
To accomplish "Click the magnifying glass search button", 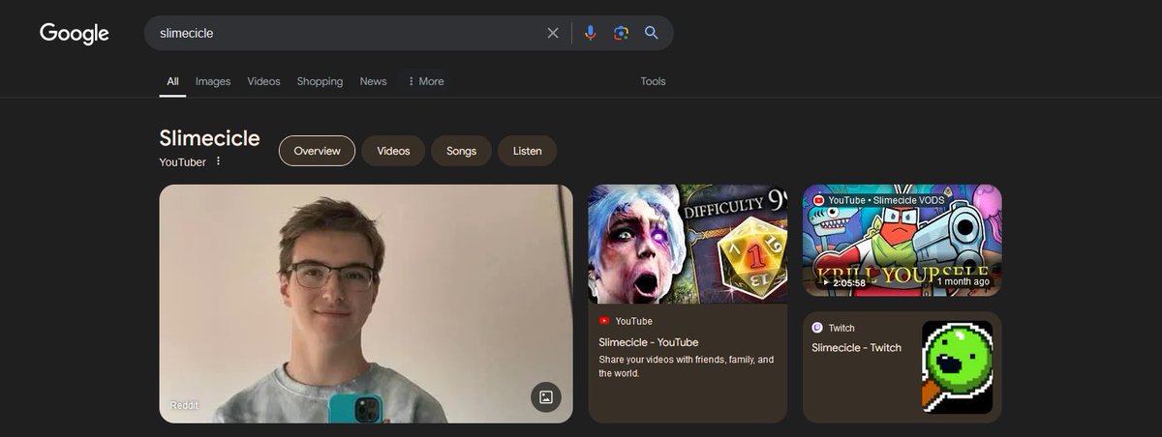I will coord(652,33).
